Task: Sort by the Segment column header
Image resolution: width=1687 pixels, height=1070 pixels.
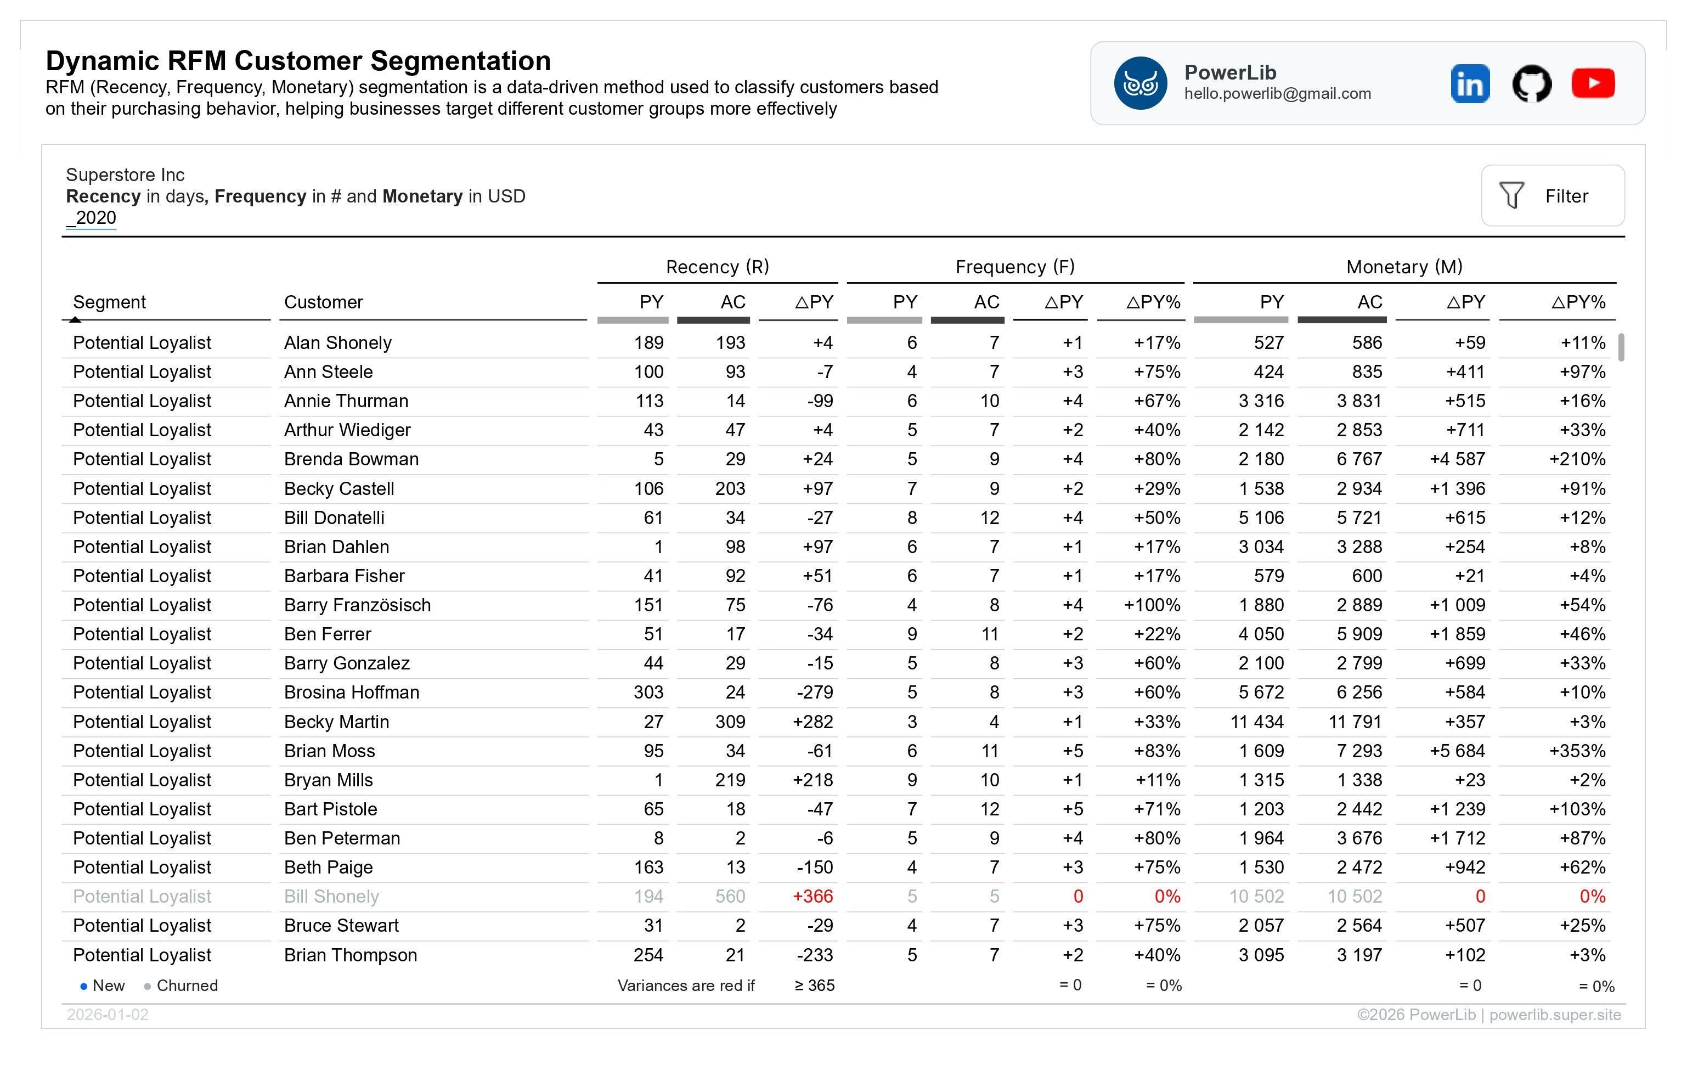Action: tap(109, 302)
